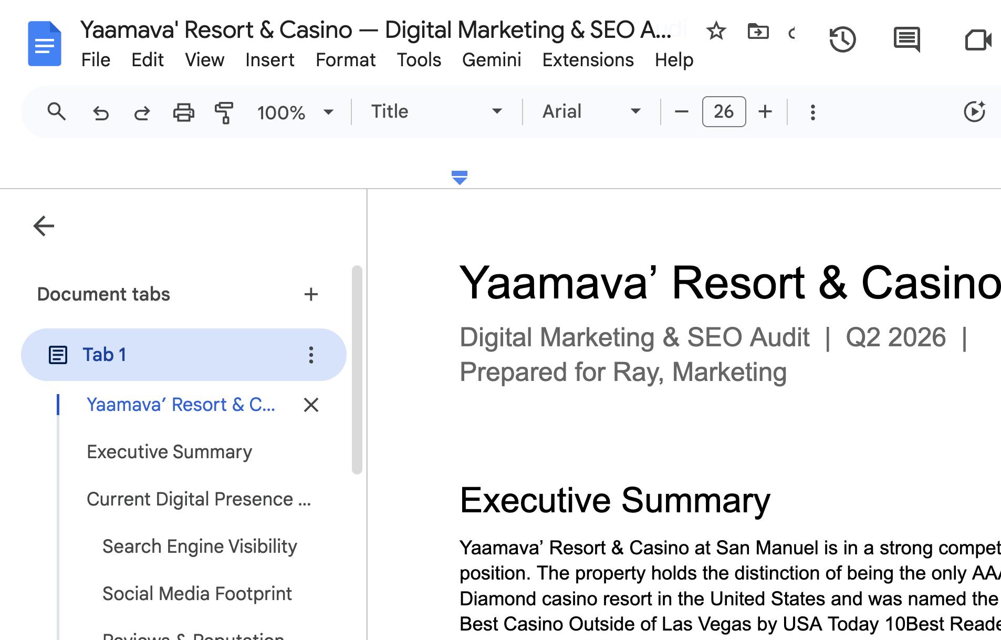Go to Search Engine Visibility outline item
The image size is (1001, 640).
(200, 546)
